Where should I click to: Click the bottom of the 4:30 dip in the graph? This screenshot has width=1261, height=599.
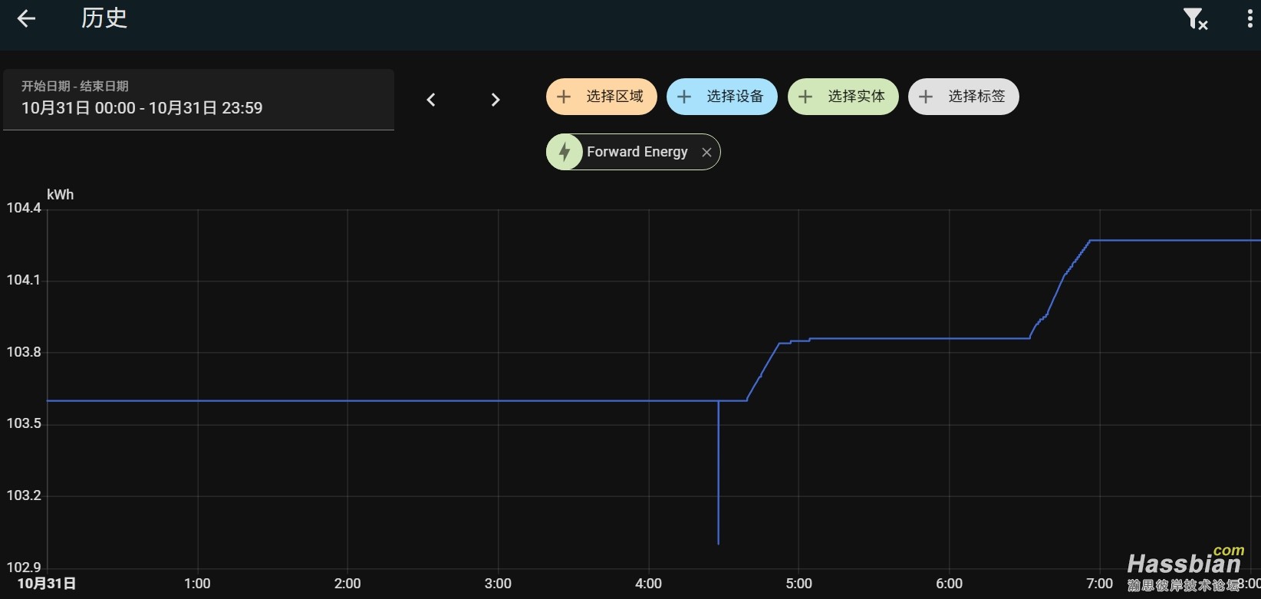click(718, 543)
